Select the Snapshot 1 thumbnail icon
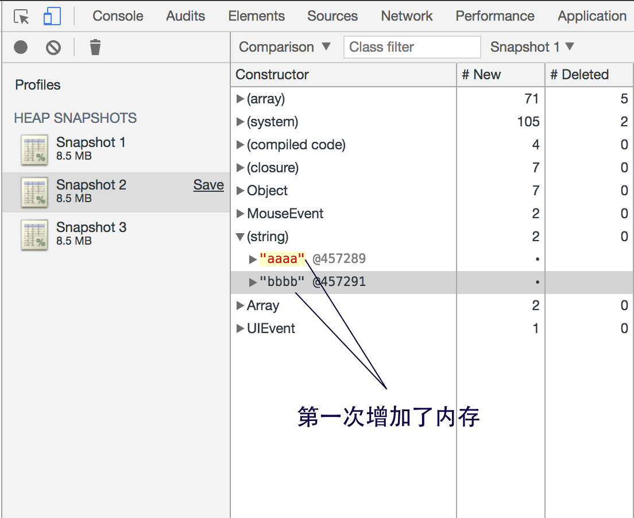Screen dimensions: 634x518 34,150
